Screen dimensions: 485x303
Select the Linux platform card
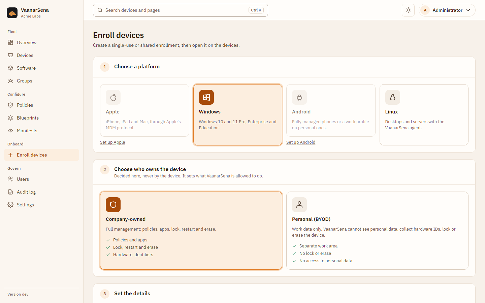tap(424, 115)
